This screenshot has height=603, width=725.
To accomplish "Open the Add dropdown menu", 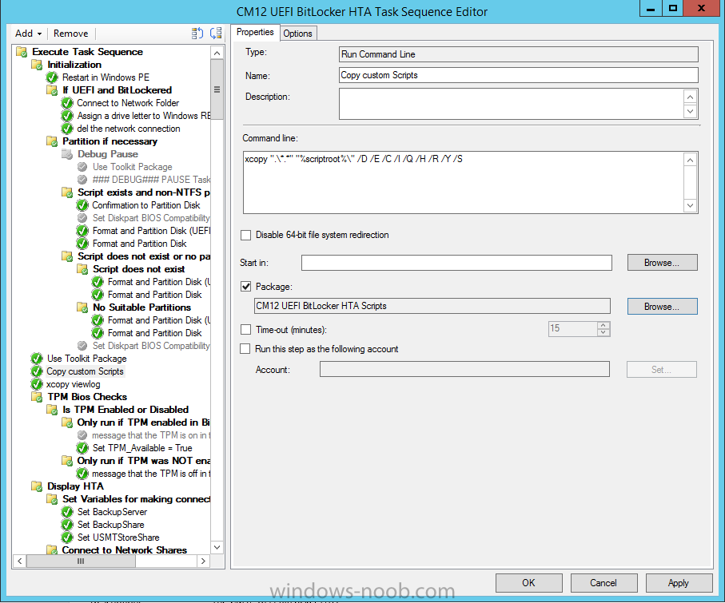I will click(28, 34).
